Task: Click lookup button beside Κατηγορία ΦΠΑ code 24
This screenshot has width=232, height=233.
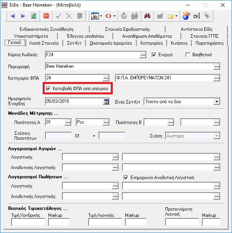Action: pyautogui.click(x=106, y=78)
